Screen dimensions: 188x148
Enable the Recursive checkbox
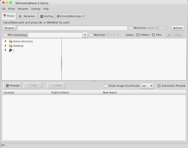[x=131, y=28]
